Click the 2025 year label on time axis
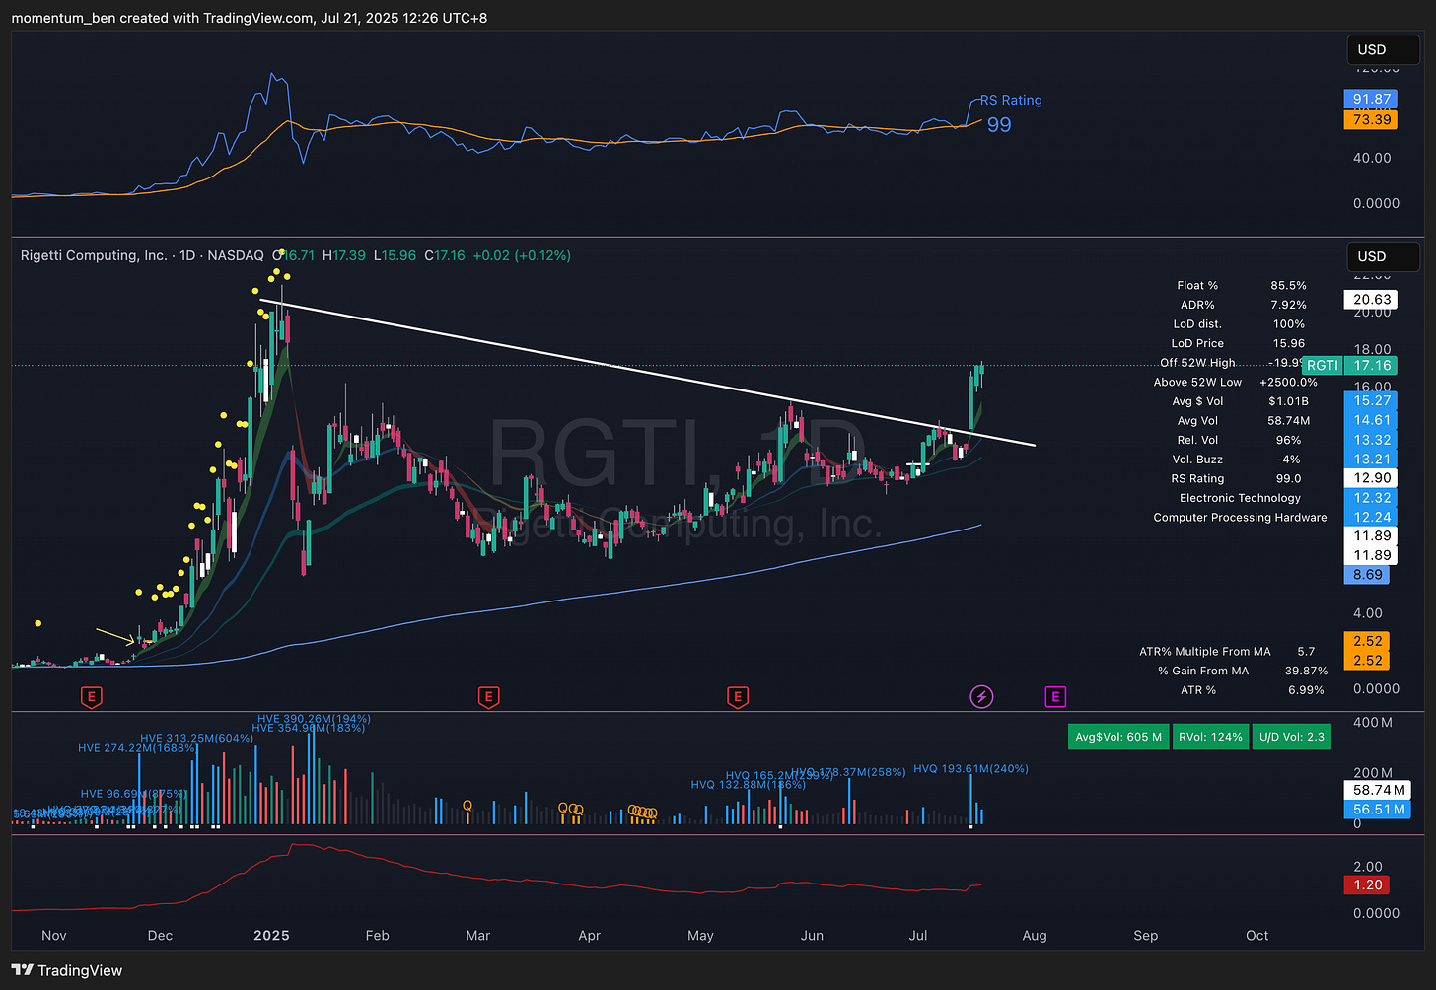Viewport: 1436px width, 990px height. pyautogui.click(x=271, y=935)
